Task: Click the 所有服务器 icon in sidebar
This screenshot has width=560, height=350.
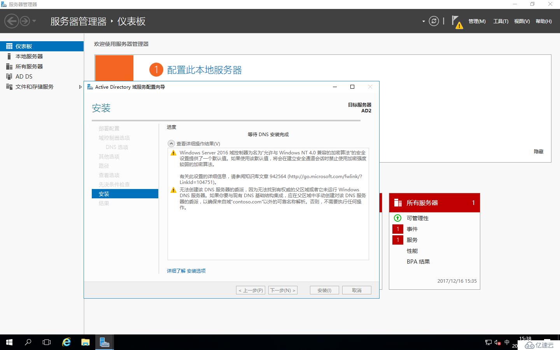Action: (9, 66)
